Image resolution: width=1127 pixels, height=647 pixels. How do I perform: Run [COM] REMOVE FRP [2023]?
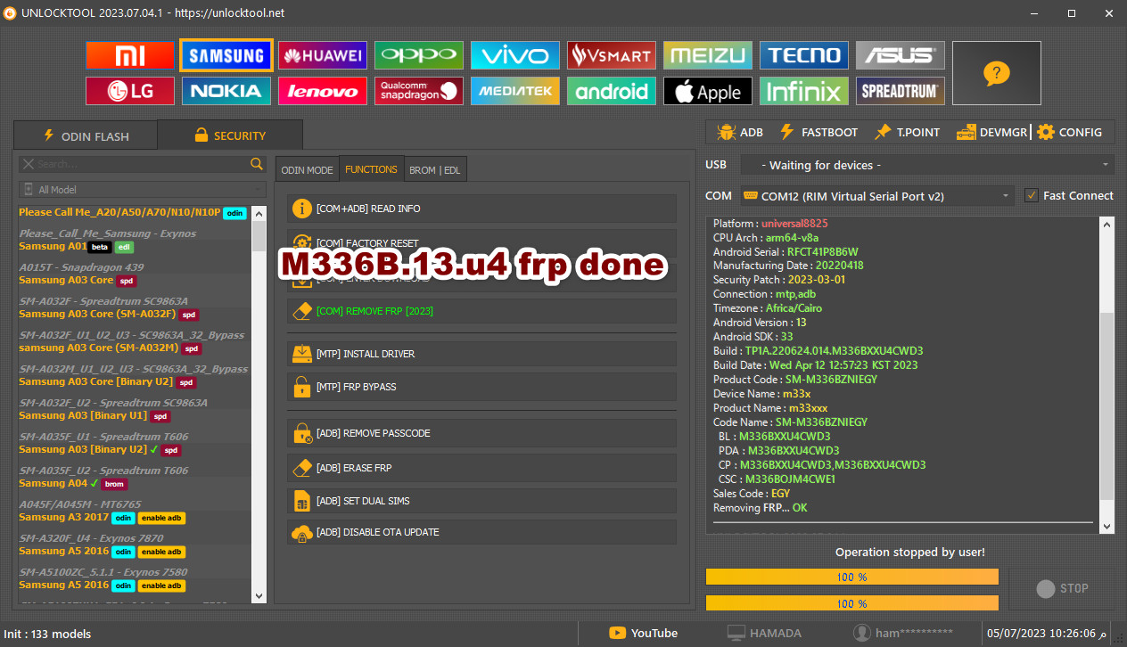point(481,311)
